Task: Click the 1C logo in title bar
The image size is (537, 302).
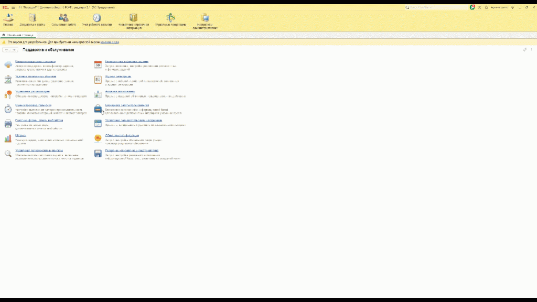Action: 5,7
